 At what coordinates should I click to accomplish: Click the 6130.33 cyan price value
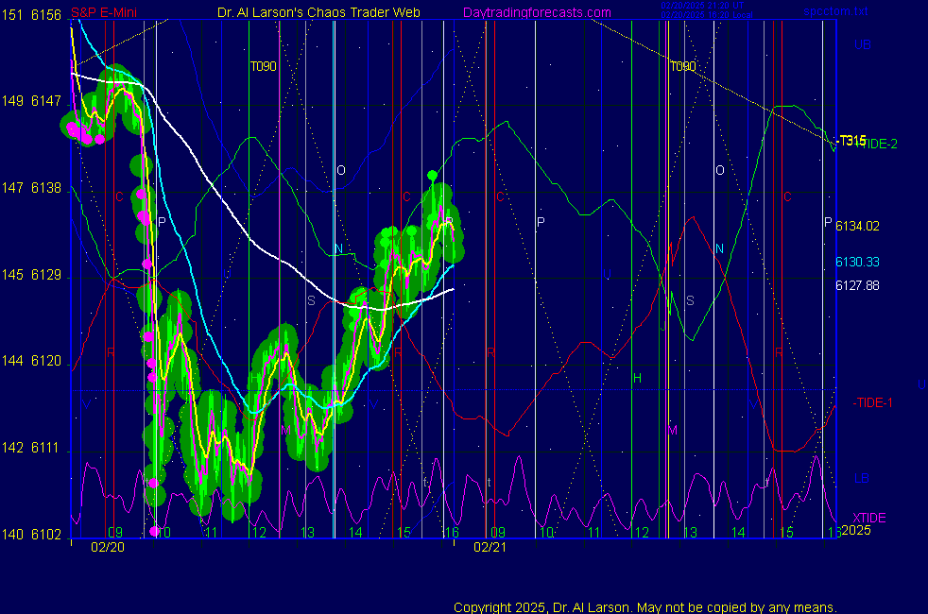click(x=857, y=262)
